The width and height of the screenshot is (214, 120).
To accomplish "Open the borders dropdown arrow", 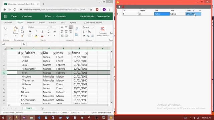I will click(33, 36).
